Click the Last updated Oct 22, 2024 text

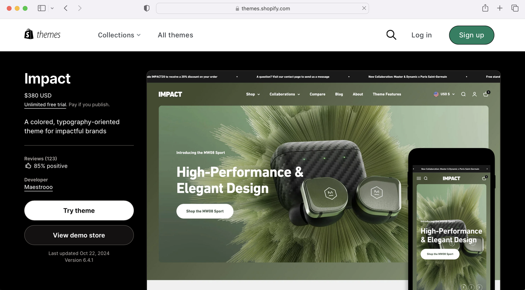(79, 253)
